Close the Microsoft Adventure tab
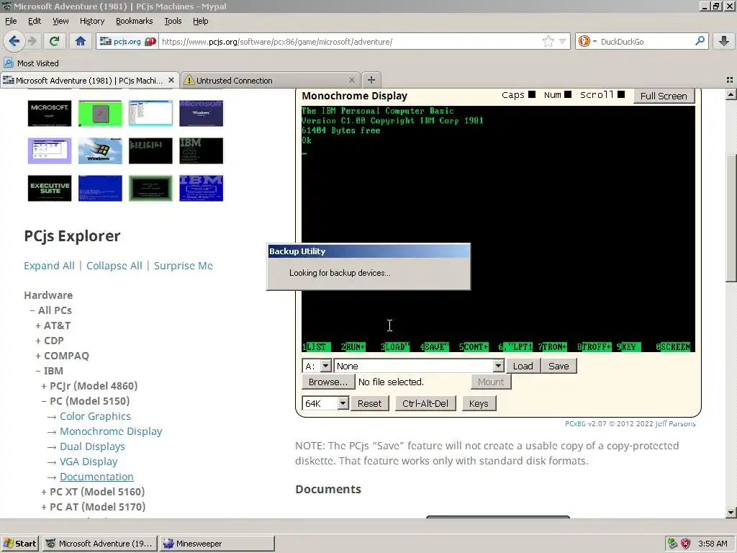This screenshot has height=553, width=737. tap(171, 81)
